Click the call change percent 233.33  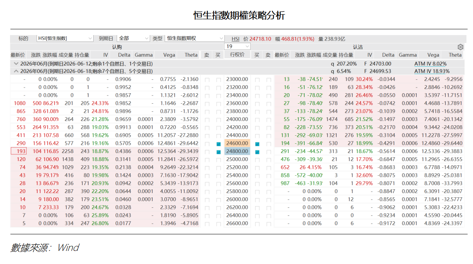[x=51, y=208]
